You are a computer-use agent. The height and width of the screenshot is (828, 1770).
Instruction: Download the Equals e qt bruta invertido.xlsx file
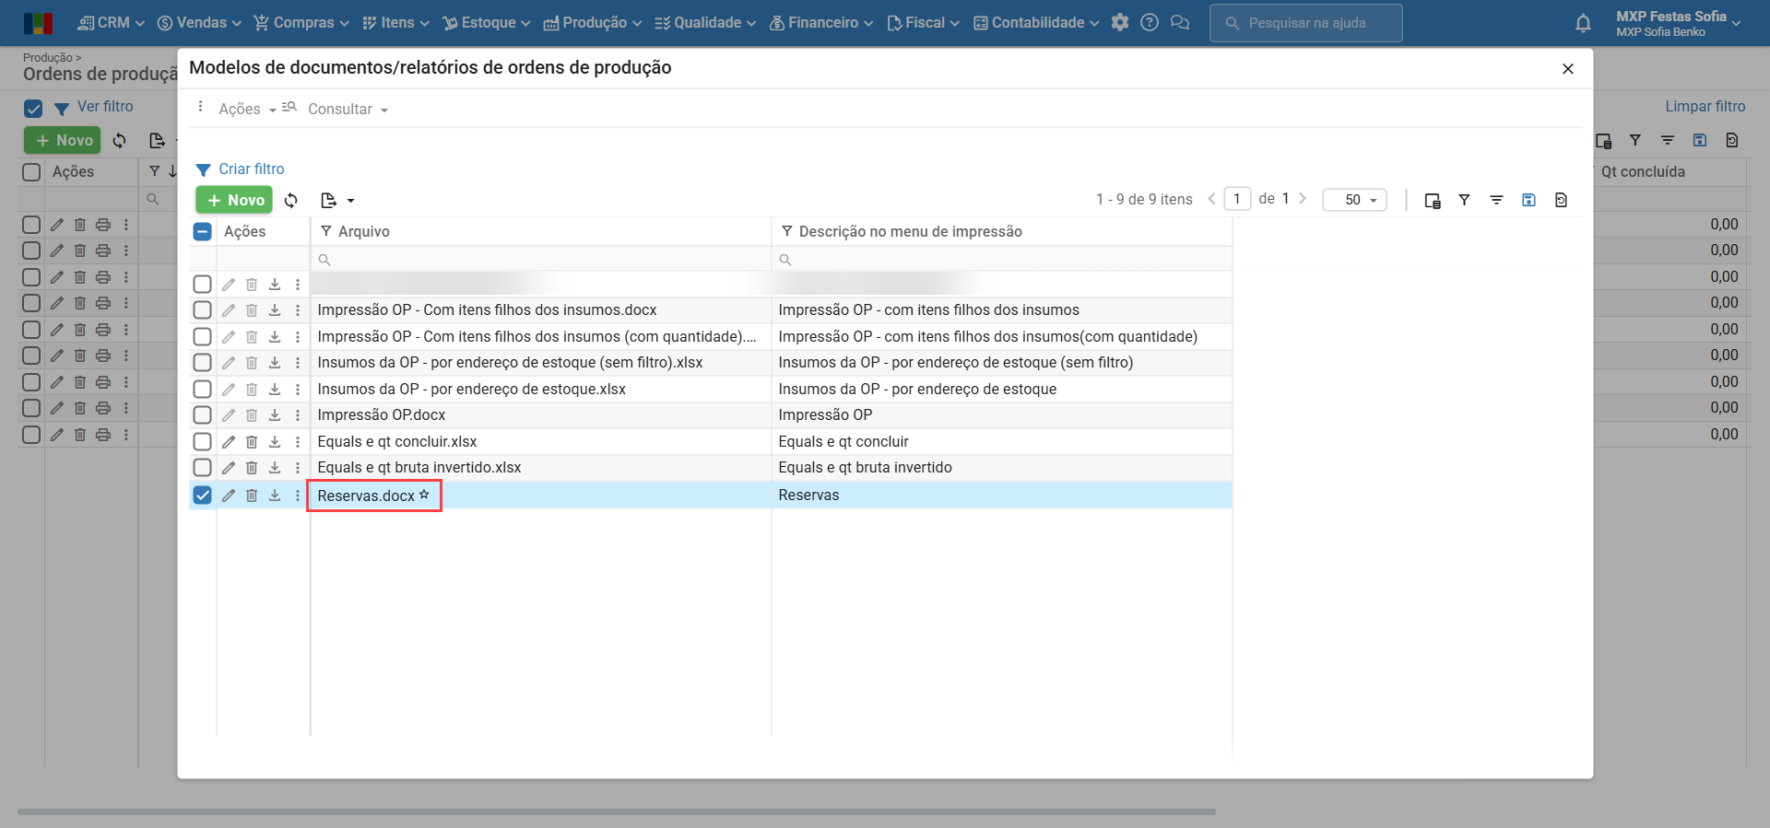275,468
